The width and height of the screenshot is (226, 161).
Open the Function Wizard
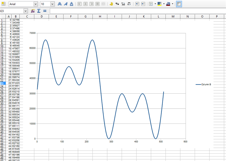pyautogui.click(x=33, y=11)
